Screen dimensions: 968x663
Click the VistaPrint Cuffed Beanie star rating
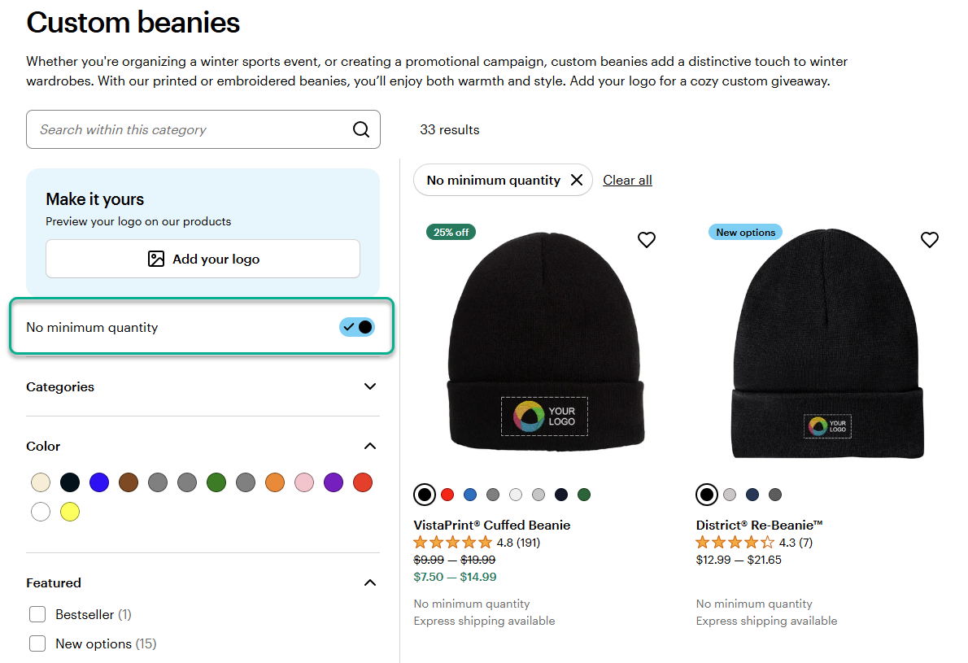452,543
